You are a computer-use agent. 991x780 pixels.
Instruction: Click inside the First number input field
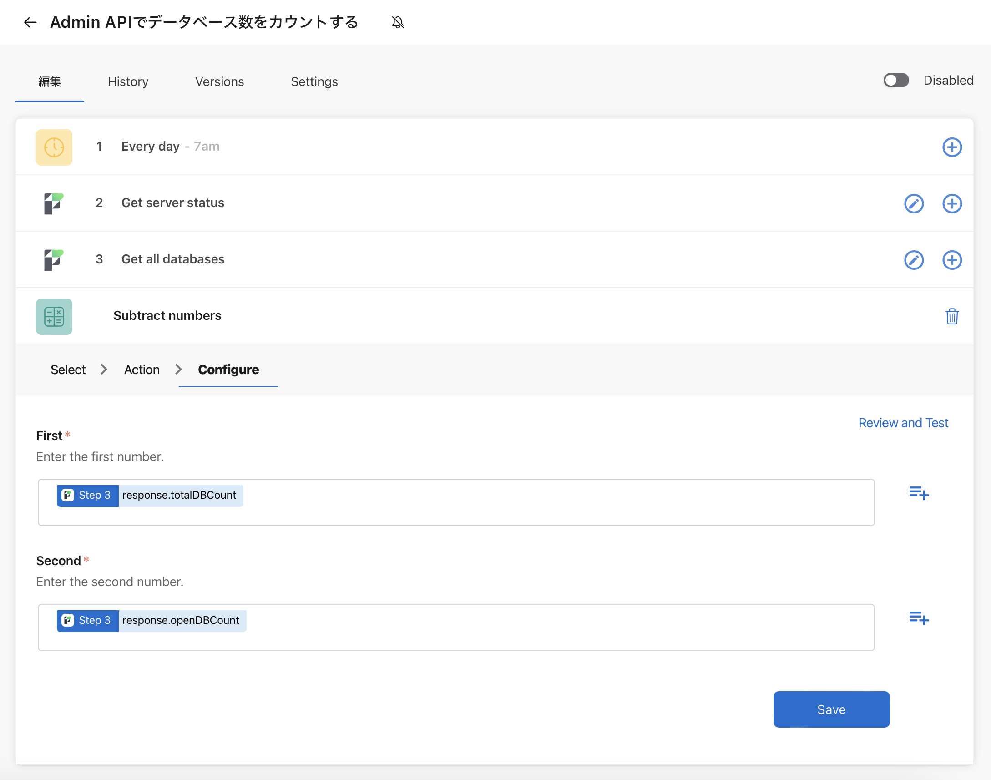pos(455,502)
